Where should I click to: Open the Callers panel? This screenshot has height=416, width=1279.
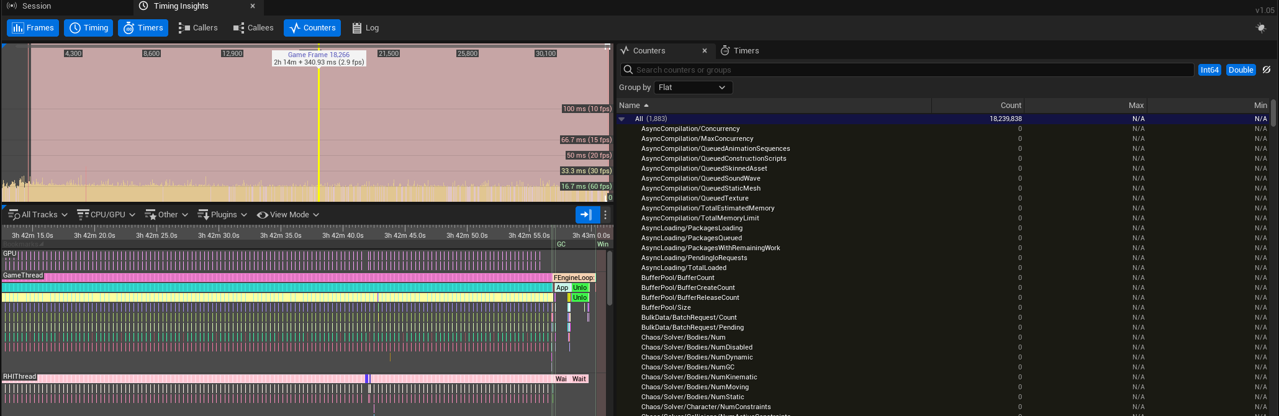click(x=197, y=28)
